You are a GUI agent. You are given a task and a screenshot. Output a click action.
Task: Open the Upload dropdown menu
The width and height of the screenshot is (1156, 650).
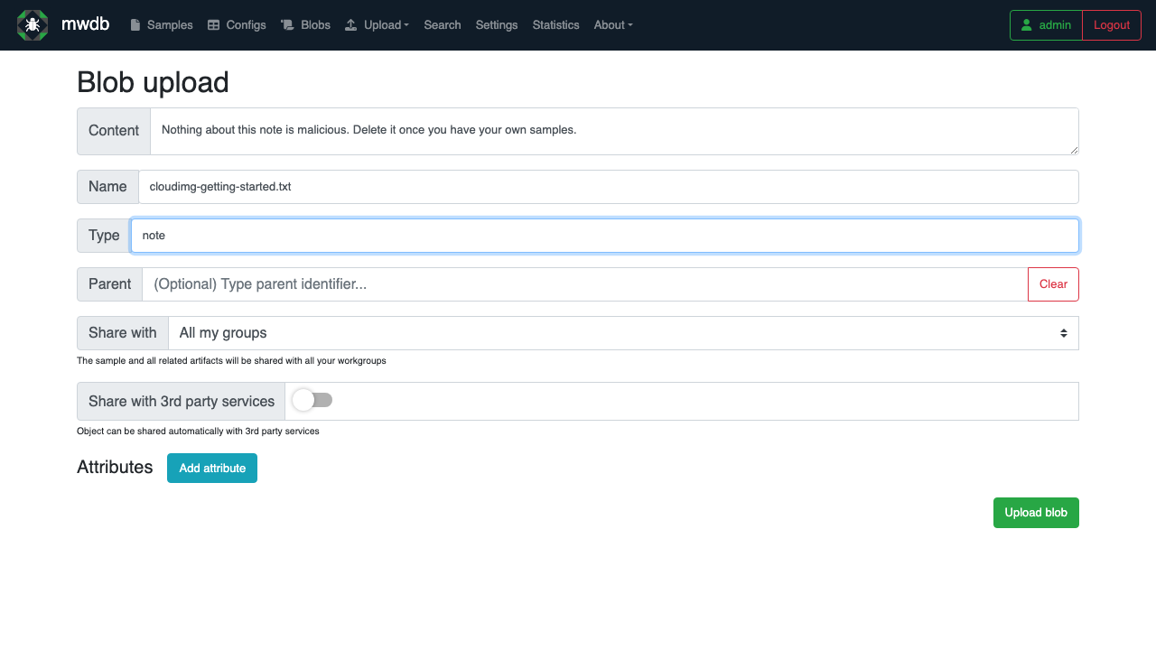pos(377,25)
